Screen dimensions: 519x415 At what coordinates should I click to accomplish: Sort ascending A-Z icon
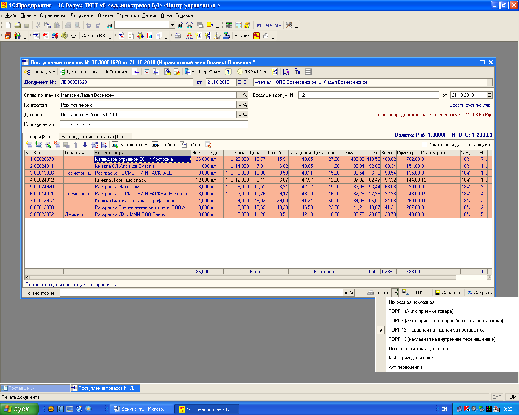[94, 145]
